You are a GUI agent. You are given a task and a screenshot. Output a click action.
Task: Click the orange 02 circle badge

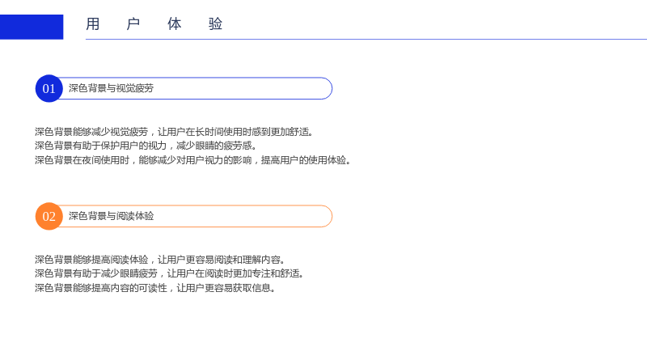(49, 216)
